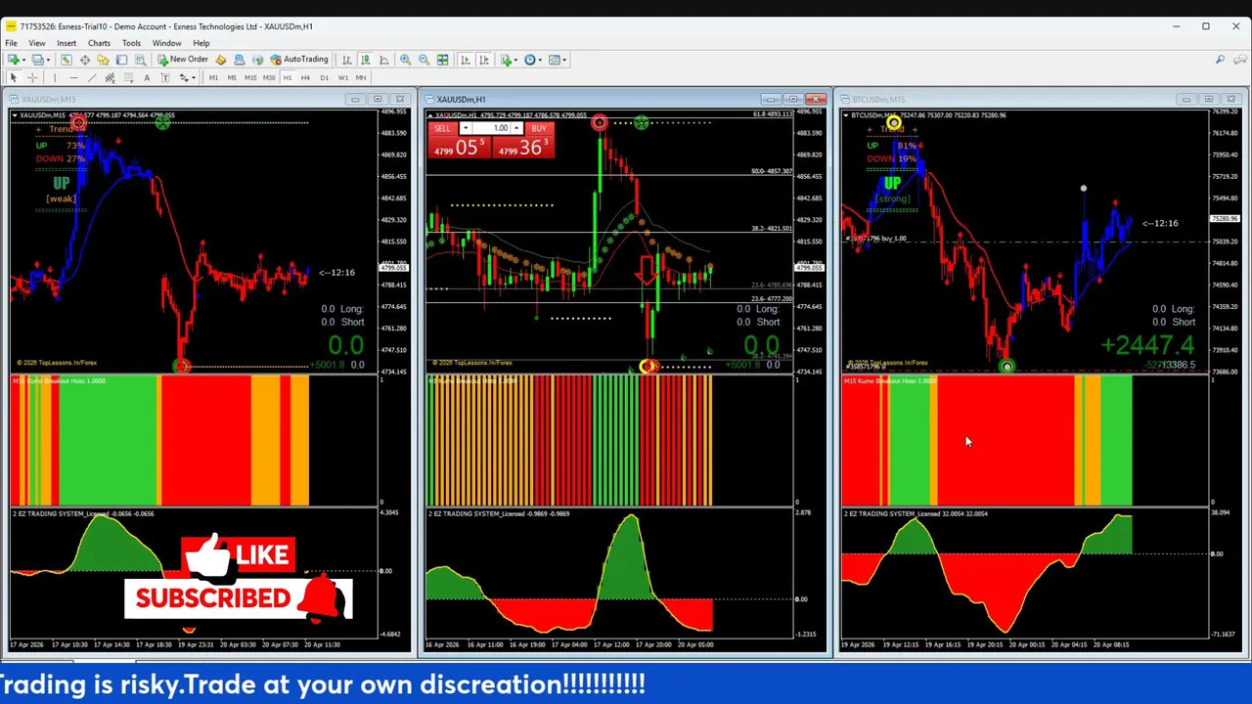This screenshot has width=1252, height=704.
Task: Click the New Order button
Action: [183, 60]
